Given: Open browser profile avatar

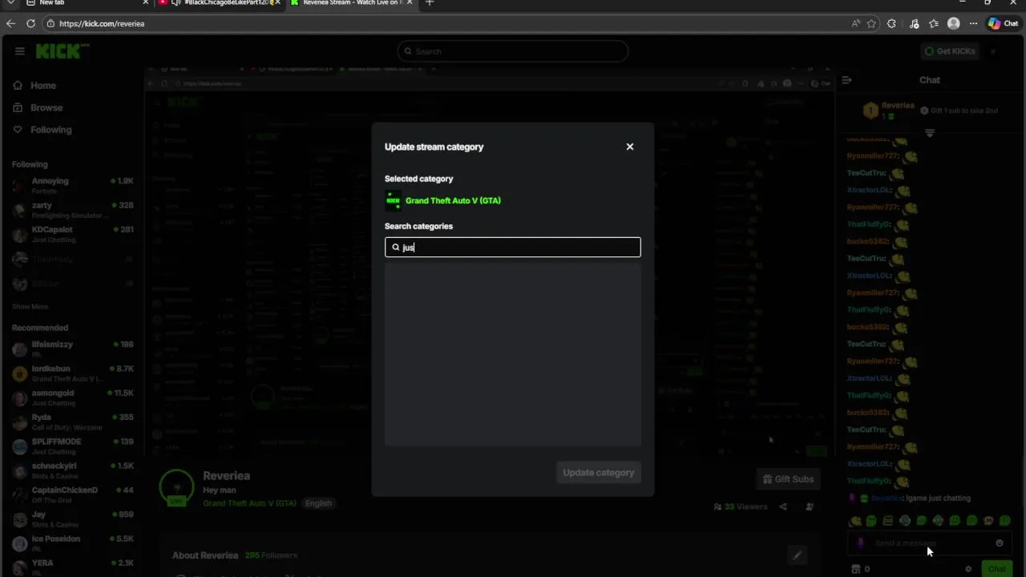Looking at the screenshot, I should click(x=954, y=23).
